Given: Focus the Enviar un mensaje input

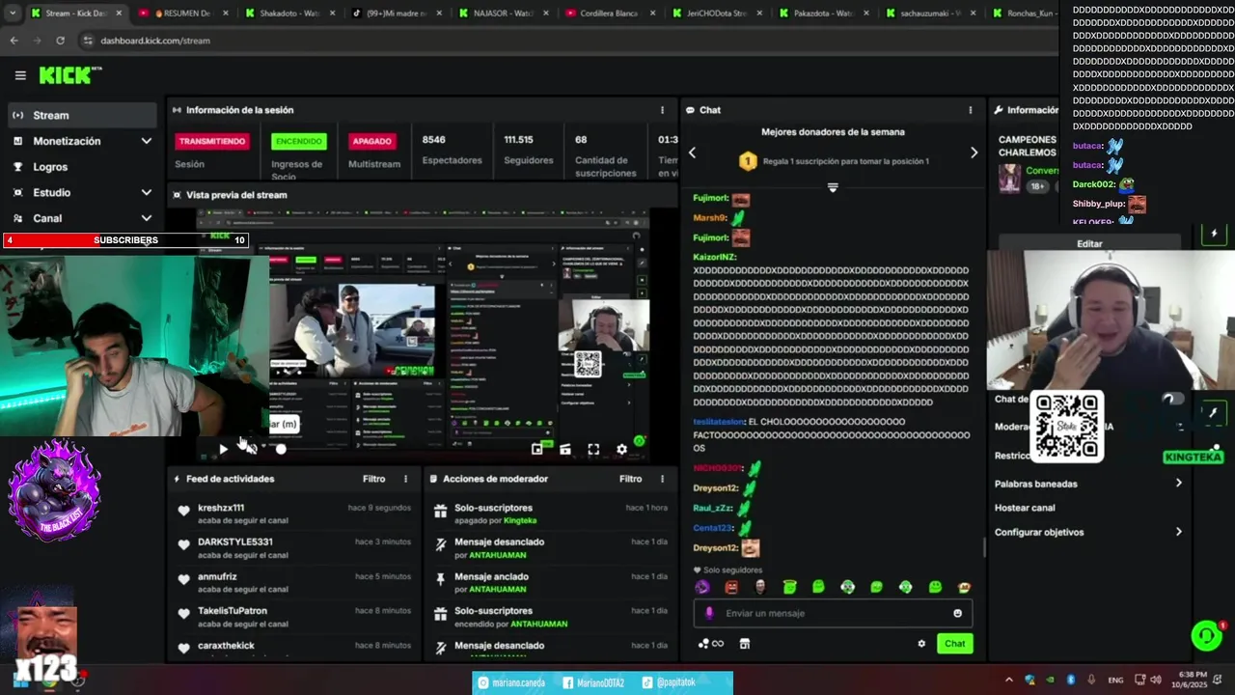Looking at the screenshot, I should point(833,613).
